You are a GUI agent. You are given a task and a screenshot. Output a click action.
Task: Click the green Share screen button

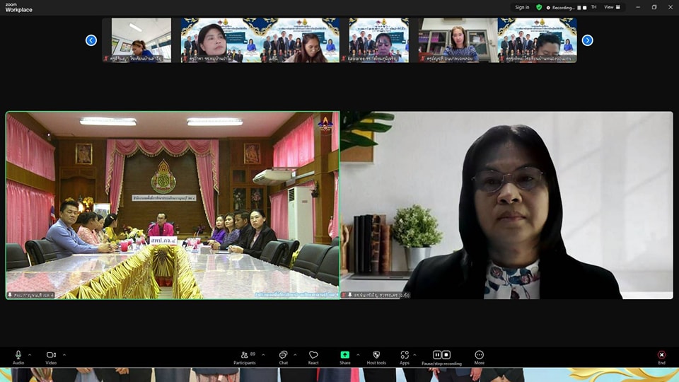point(344,357)
